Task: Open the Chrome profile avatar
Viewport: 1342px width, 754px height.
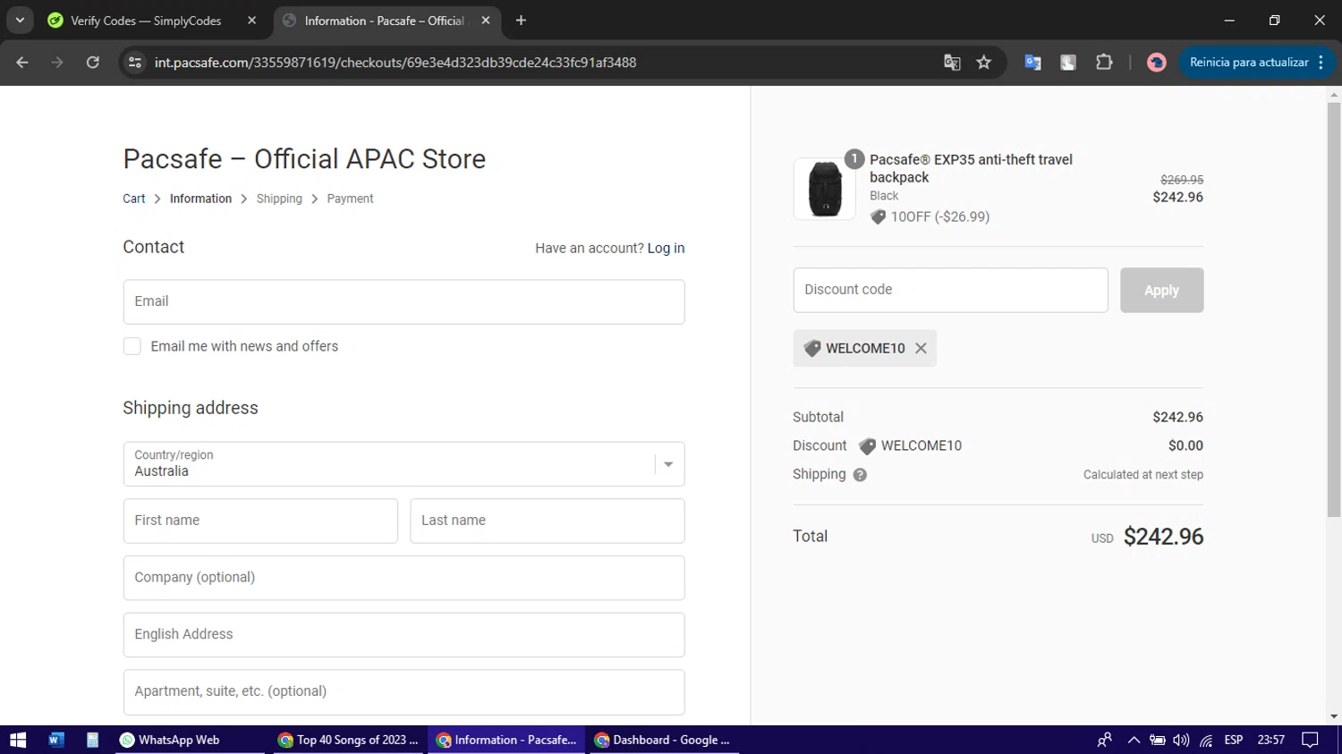Action: point(1157,63)
